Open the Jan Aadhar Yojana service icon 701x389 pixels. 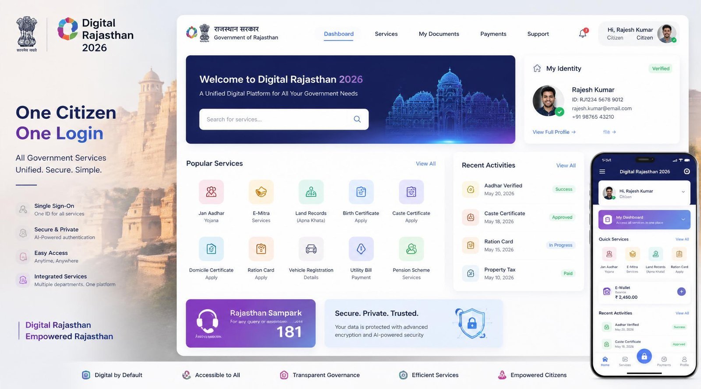click(211, 192)
